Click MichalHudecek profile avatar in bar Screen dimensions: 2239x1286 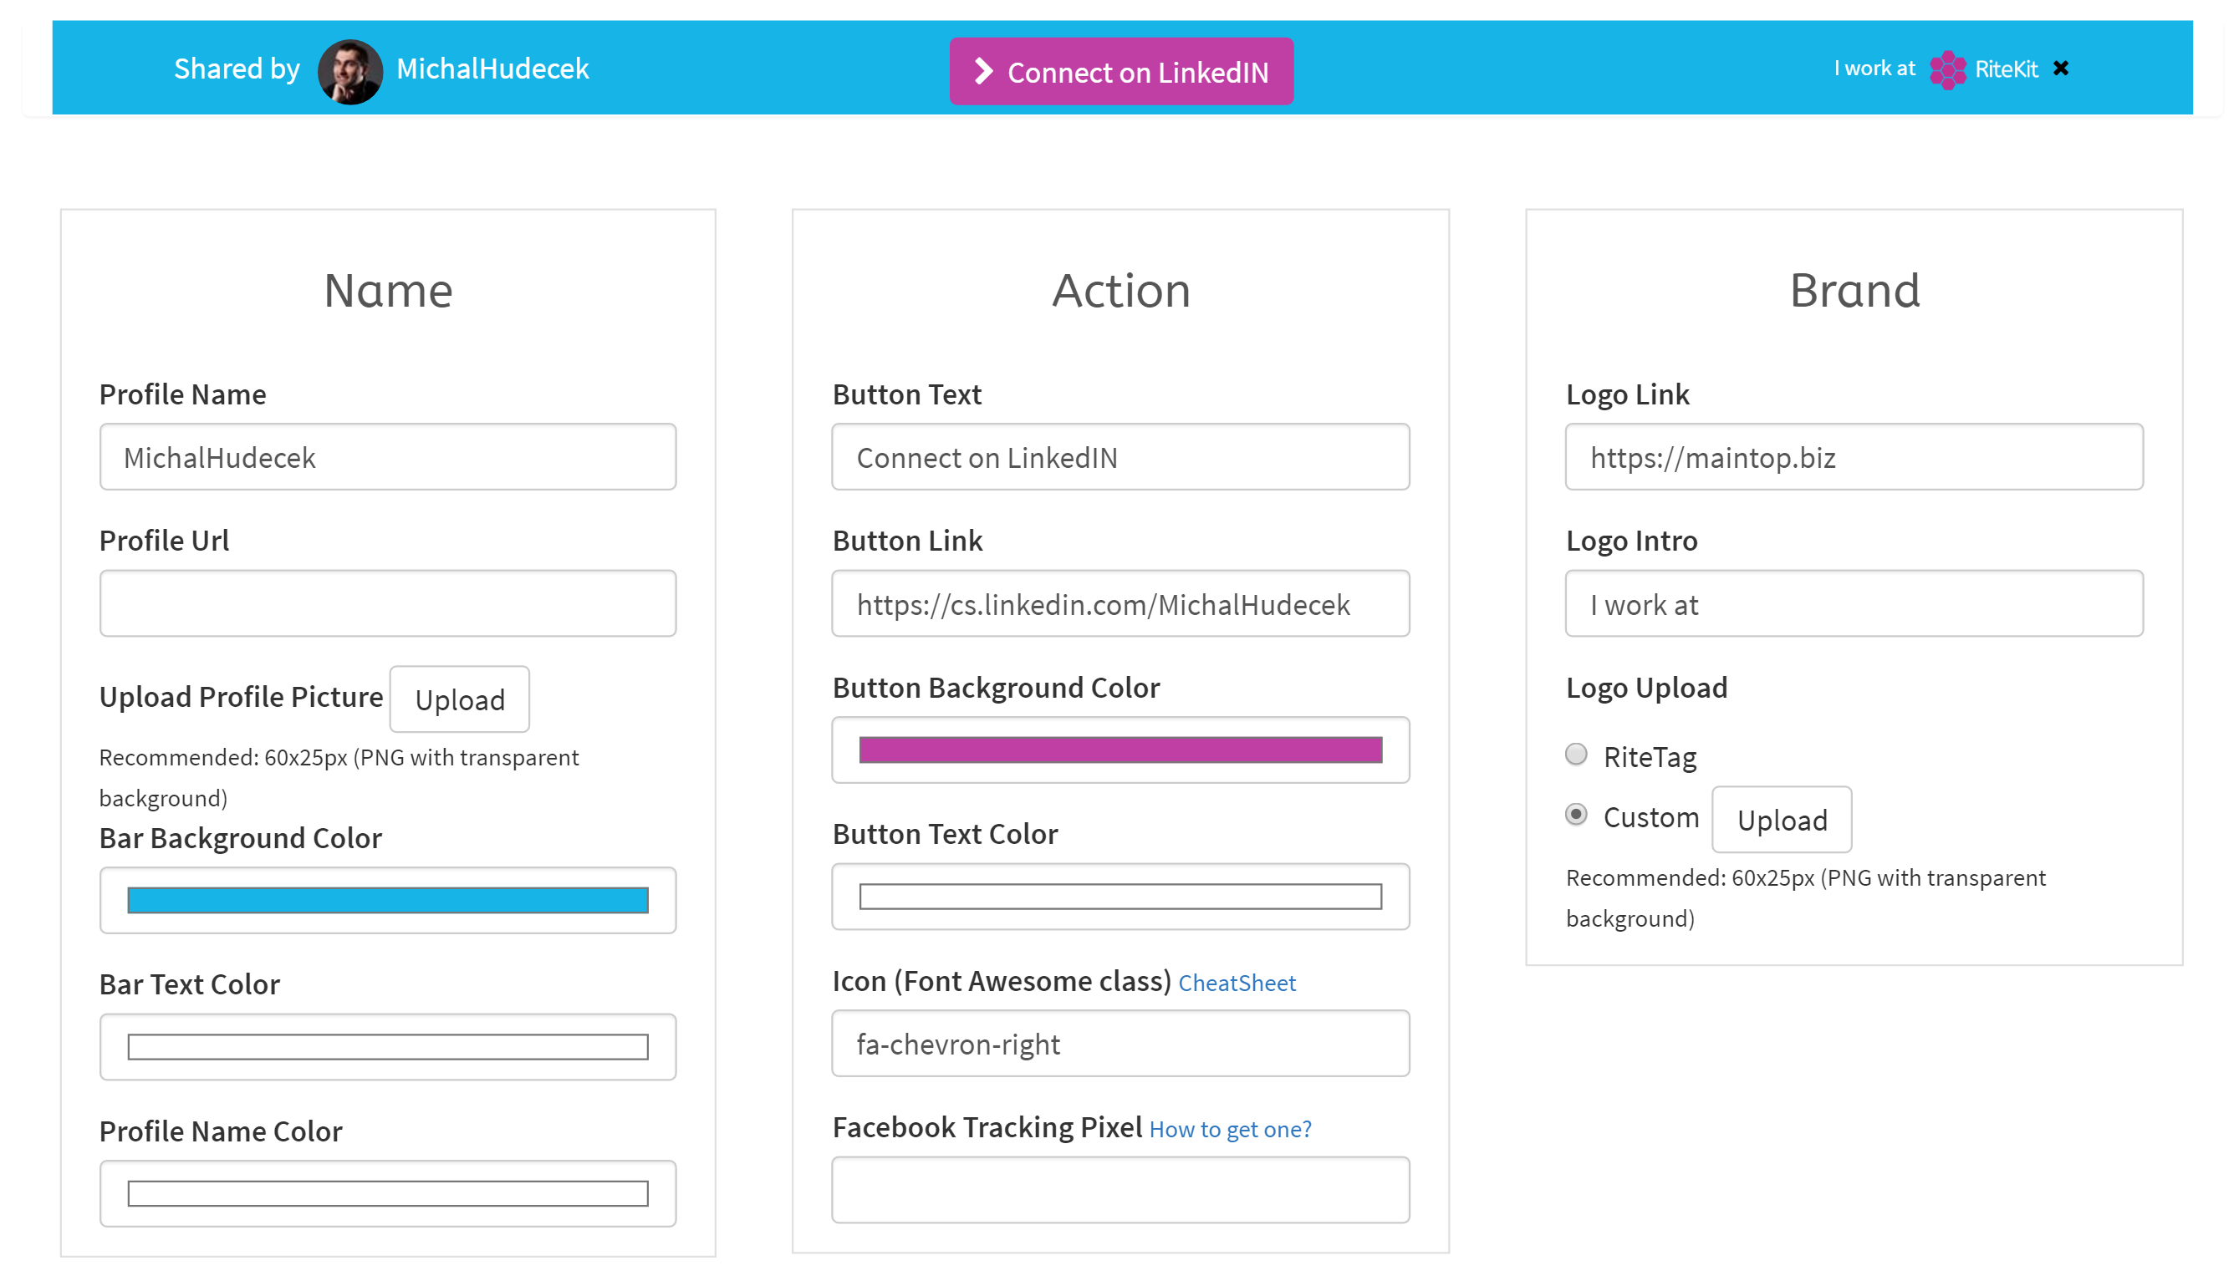point(350,71)
